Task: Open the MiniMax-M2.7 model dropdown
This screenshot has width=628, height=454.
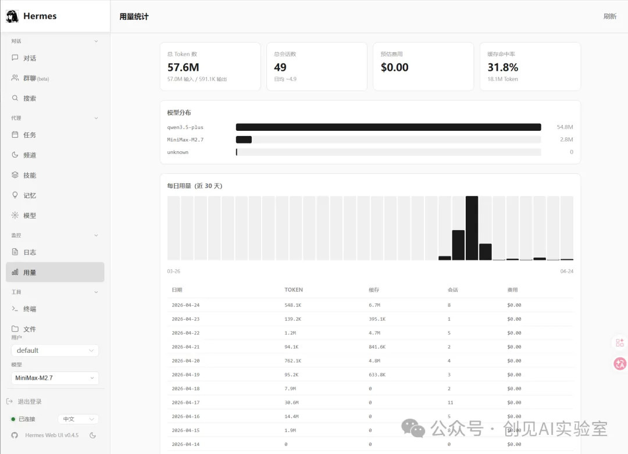Action: [55, 378]
